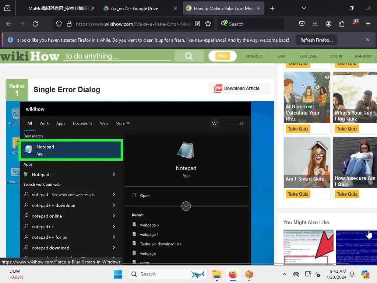Screen dimensions: 377x283
Task: Open EDIT in wikiHow navigation
Action: click(282, 56)
